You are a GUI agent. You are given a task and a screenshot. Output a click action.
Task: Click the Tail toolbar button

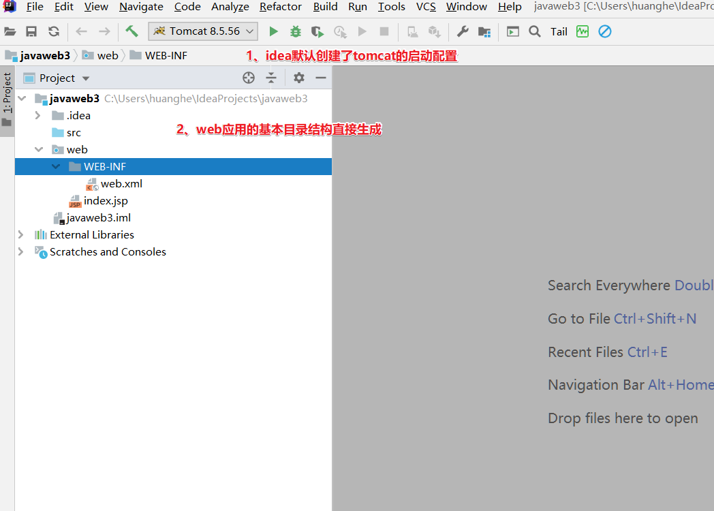(559, 31)
